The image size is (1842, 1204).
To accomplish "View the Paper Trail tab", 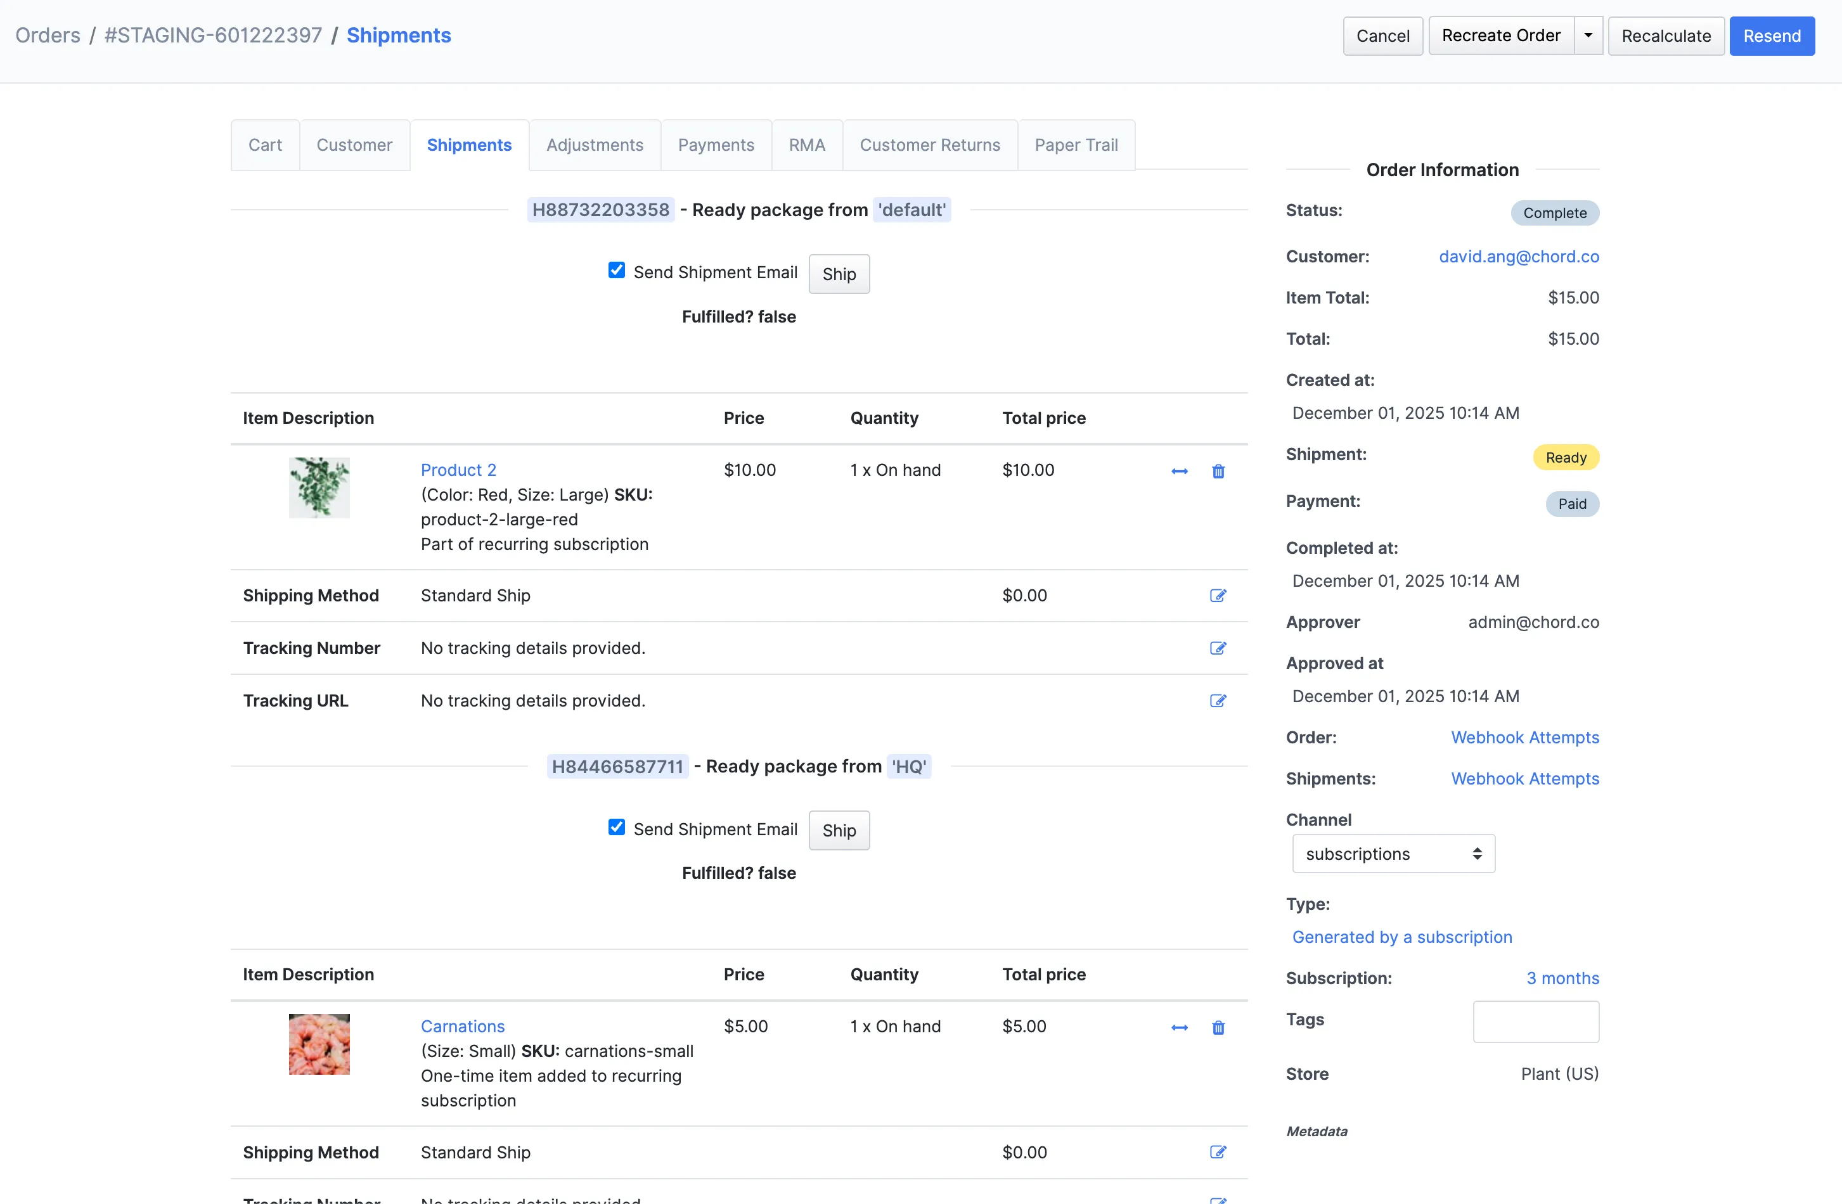I will point(1076,144).
